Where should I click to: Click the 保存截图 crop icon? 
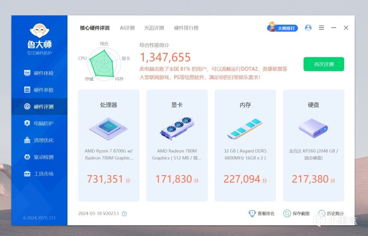(x=287, y=213)
